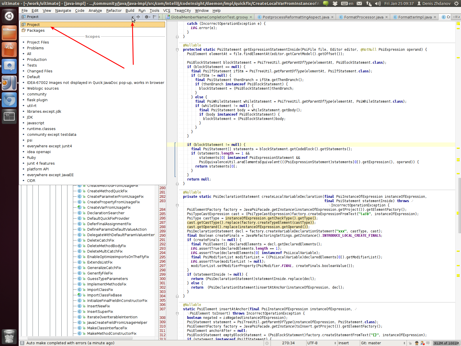Open the system power gear menu

456,3
